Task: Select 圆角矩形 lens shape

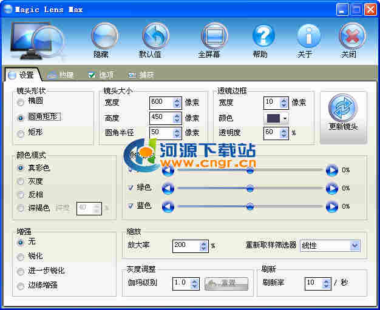Action: tap(21, 118)
